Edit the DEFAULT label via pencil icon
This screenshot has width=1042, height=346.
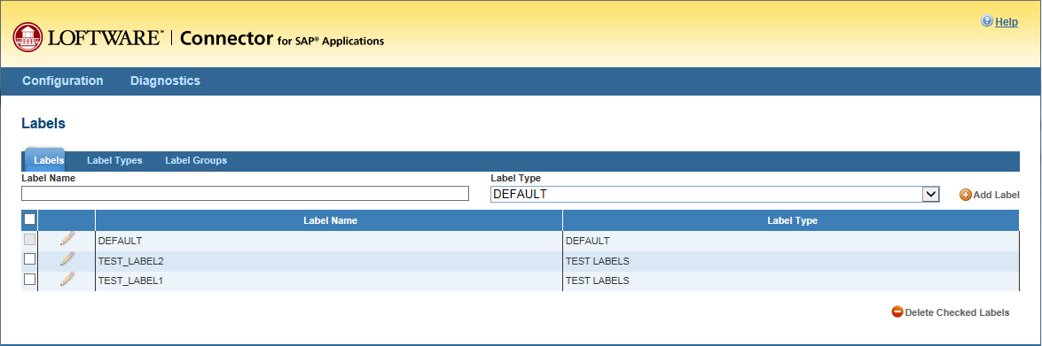point(67,239)
